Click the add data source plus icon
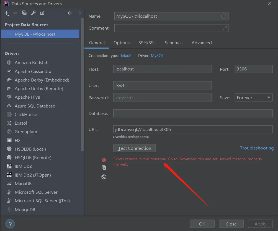Viewport: 278px width, 231px height. [7, 13]
